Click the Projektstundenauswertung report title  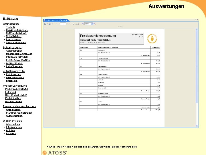coord(98,36)
